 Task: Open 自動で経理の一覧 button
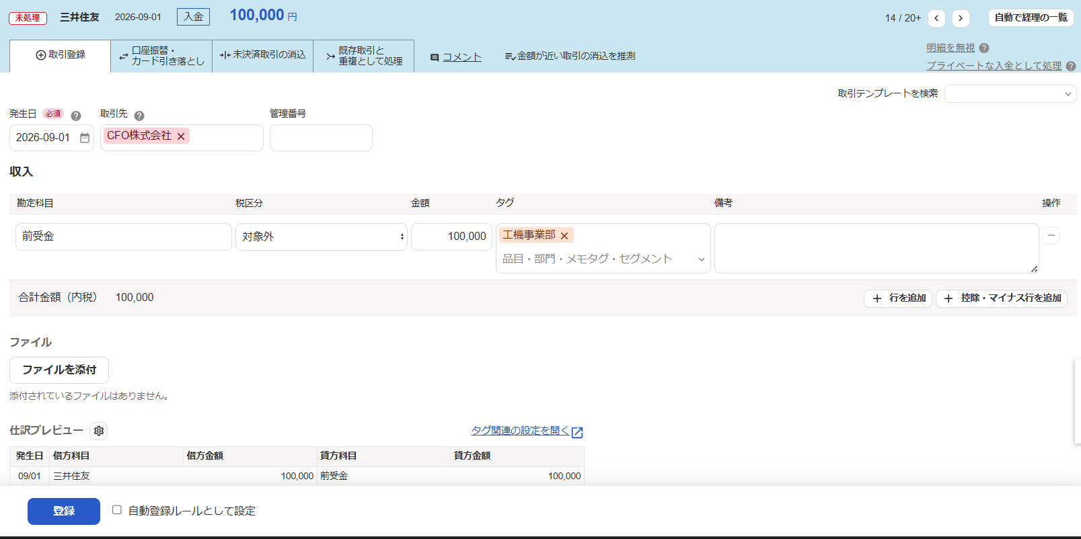1031,17
